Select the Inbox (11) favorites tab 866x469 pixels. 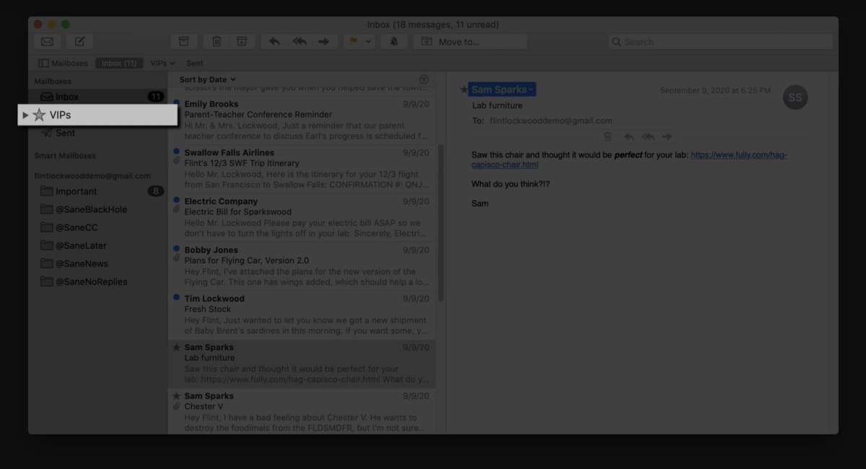(x=119, y=63)
